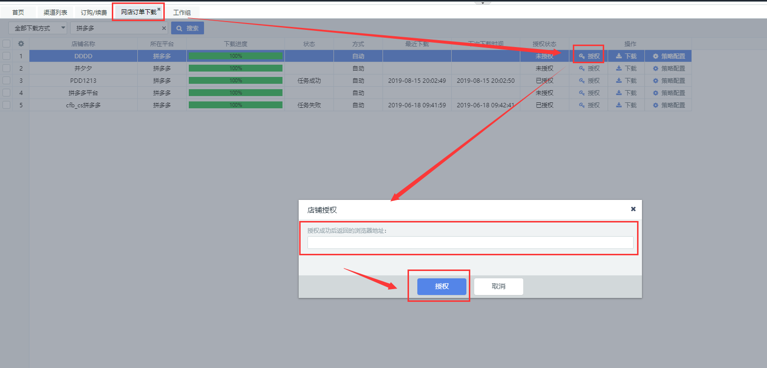Image resolution: width=767 pixels, height=368 pixels.
Task: Open the 全部下载方式 dropdown
Action: [38, 28]
